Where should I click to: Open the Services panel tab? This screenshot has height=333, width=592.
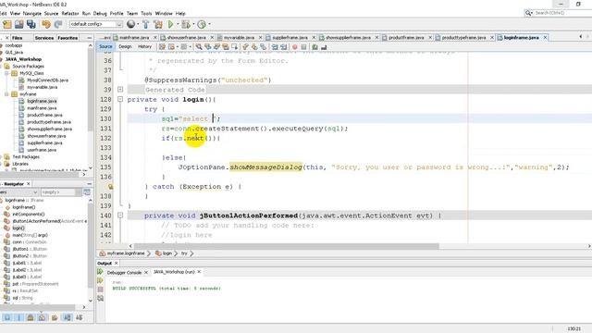(x=44, y=38)
